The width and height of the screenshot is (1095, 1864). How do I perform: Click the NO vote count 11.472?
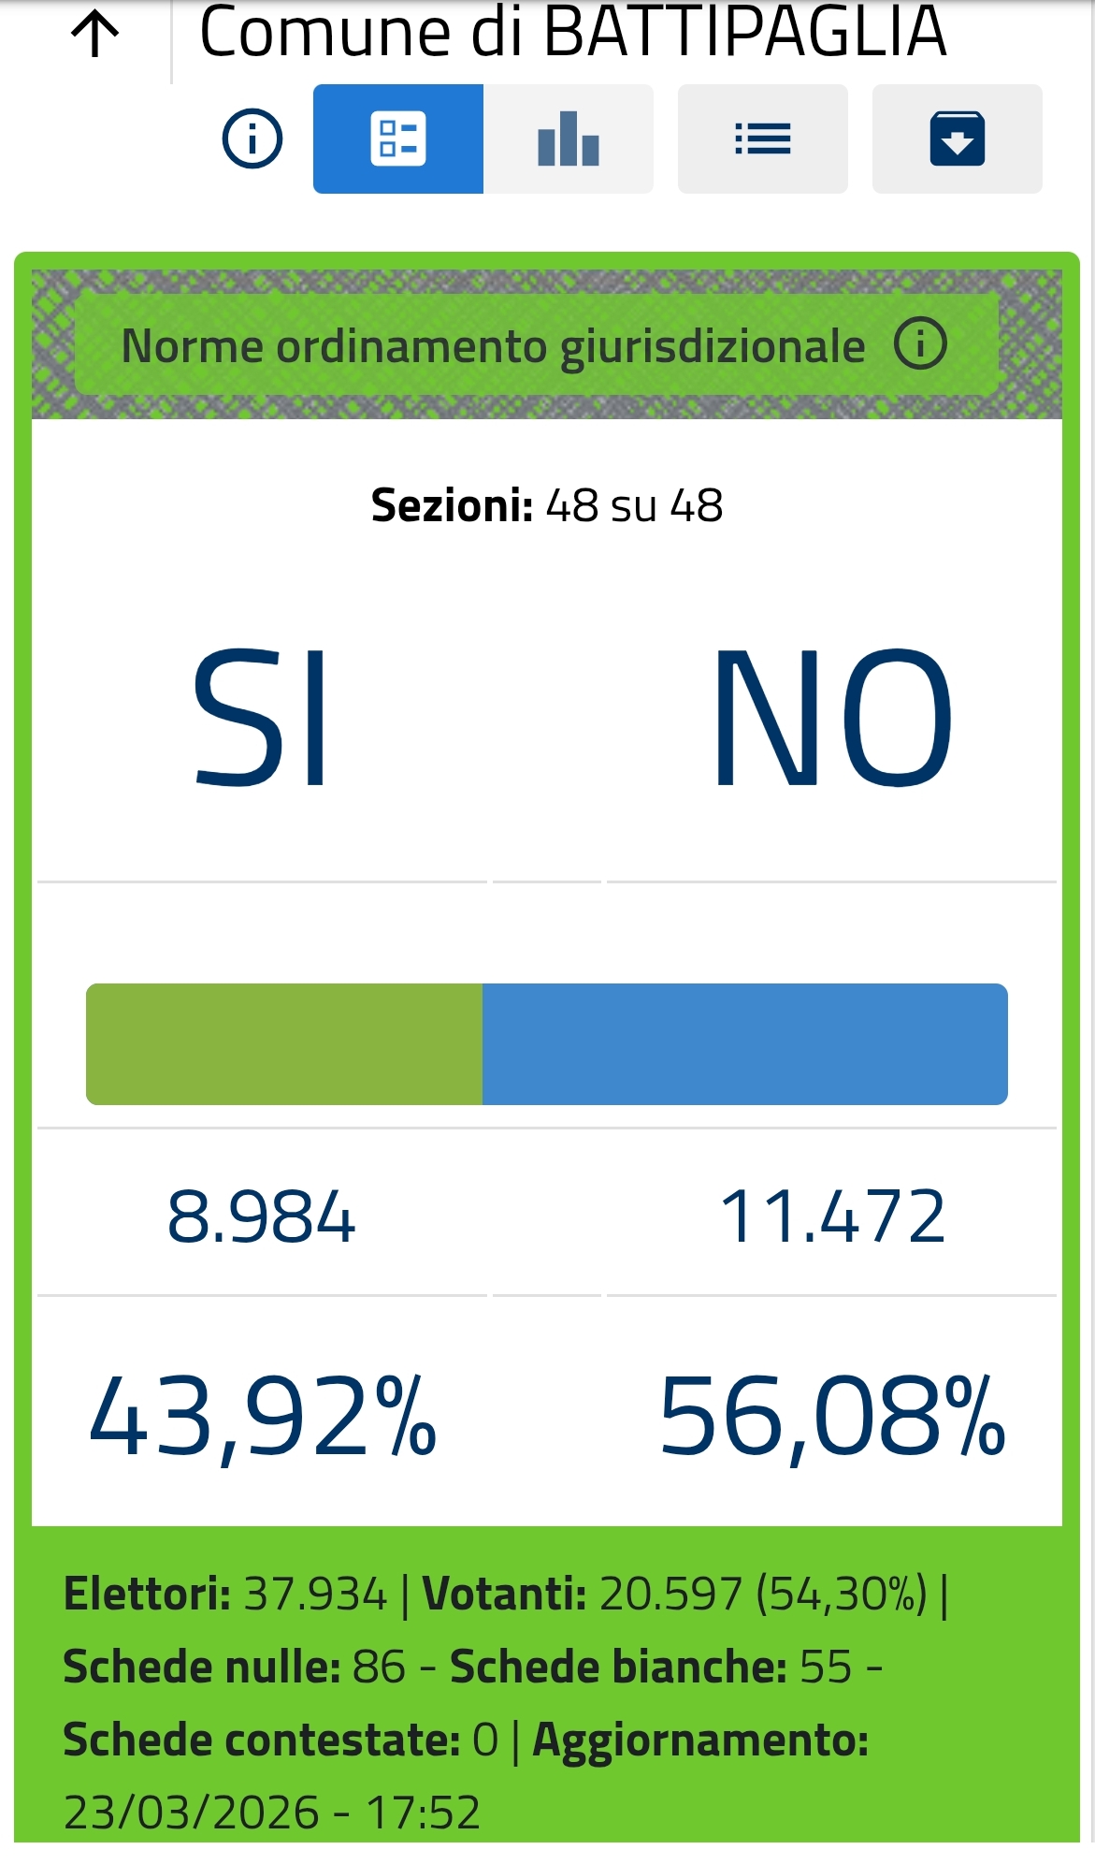(x=832, y=1216)
